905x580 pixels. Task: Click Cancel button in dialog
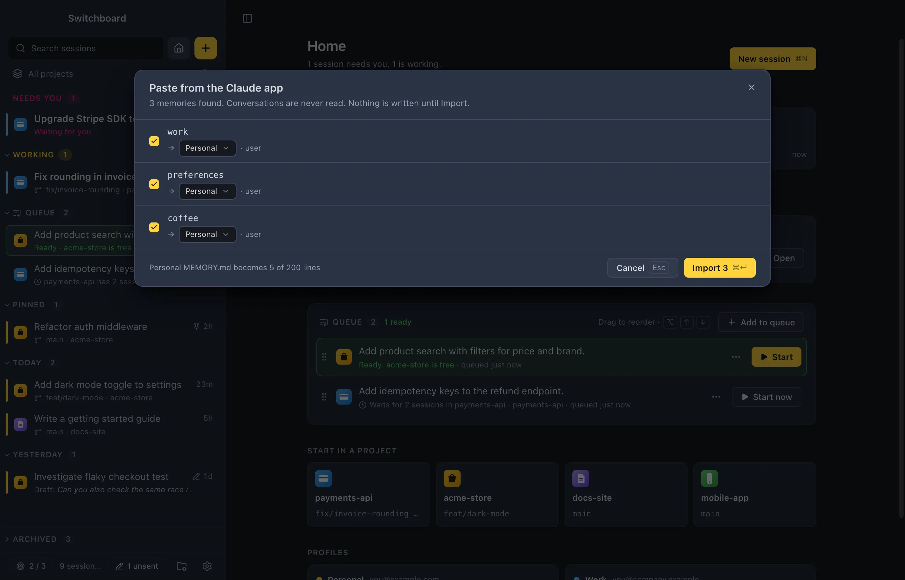click(642, 268)
